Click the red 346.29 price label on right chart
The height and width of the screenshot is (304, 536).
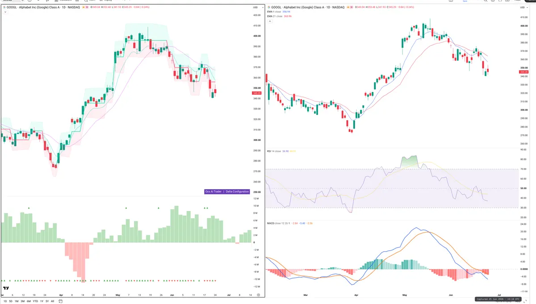[x=524, y=72]
